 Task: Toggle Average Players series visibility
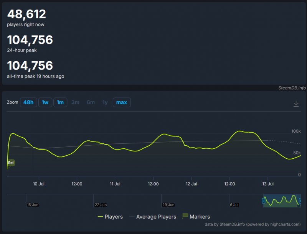(153, 217)
